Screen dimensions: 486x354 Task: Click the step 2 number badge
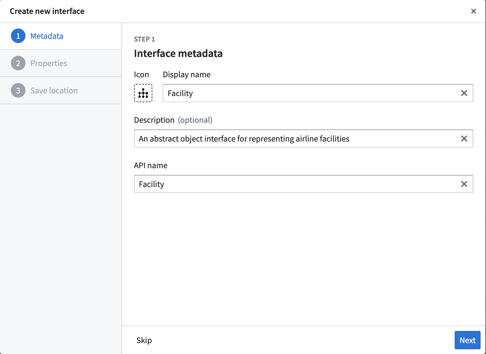18,63
